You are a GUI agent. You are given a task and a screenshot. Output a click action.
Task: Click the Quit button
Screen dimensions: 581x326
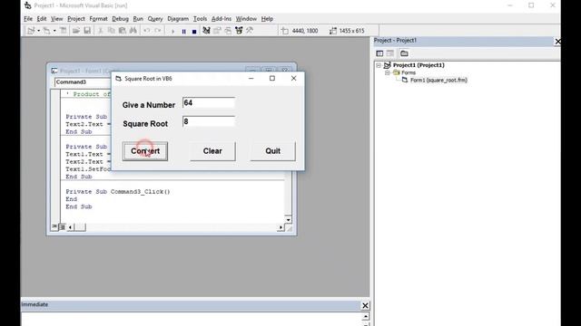pyautogui.click(x=272, y=151)
